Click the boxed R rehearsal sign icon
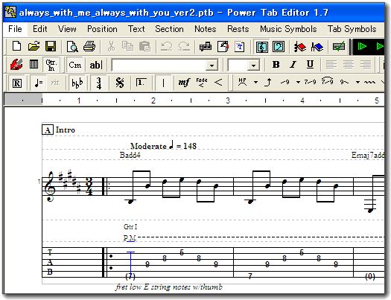The width and height of the screenshot is (391, 300). click(17, 83)
